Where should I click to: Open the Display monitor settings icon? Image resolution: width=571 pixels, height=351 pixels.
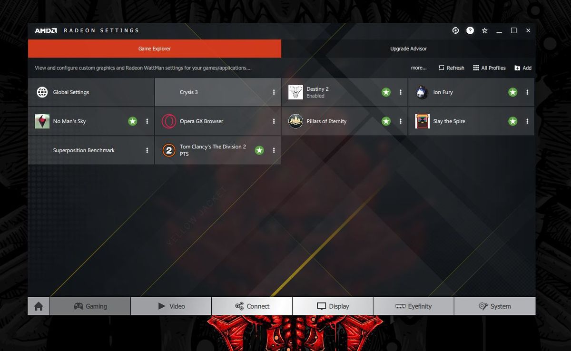coord(322,306)
